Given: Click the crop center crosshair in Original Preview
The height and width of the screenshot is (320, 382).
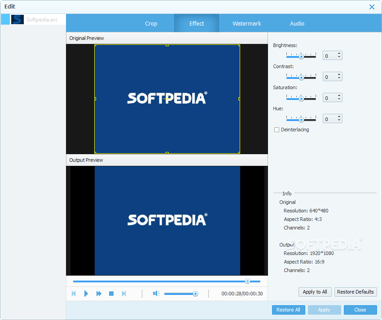Looking at the screenshot, I should point(167,99).
